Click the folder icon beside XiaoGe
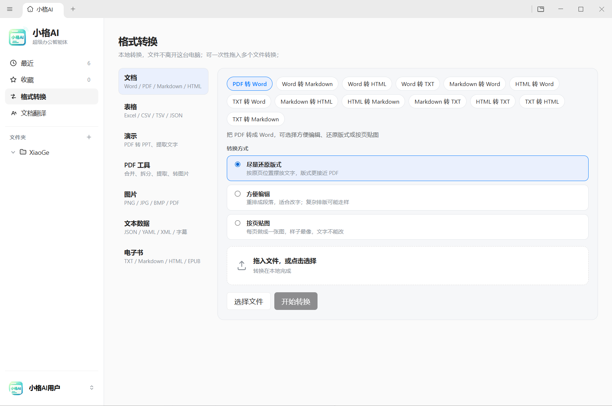 pos(23,152)
